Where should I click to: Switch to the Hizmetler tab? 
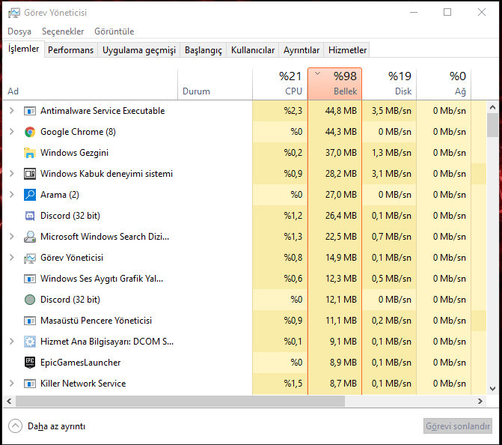pyautogui.click(x=347, y=50)
